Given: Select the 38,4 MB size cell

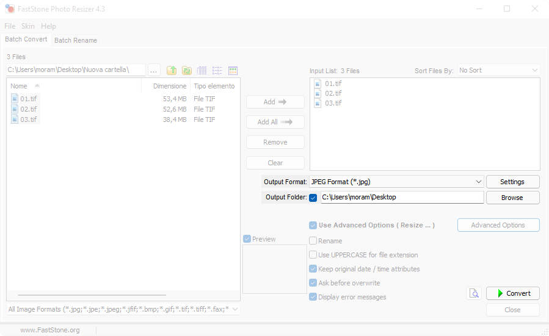Looking at the screenshot, I should click(175, 120).
